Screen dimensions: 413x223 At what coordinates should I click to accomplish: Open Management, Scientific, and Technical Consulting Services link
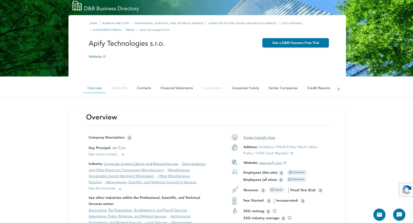pyautogui.click(x=151, y=182)
